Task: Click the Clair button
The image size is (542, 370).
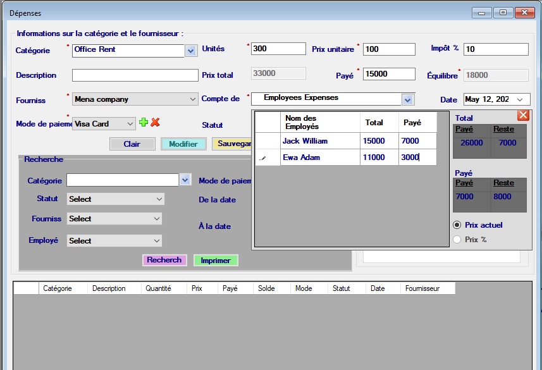Action: pos(132,144)
